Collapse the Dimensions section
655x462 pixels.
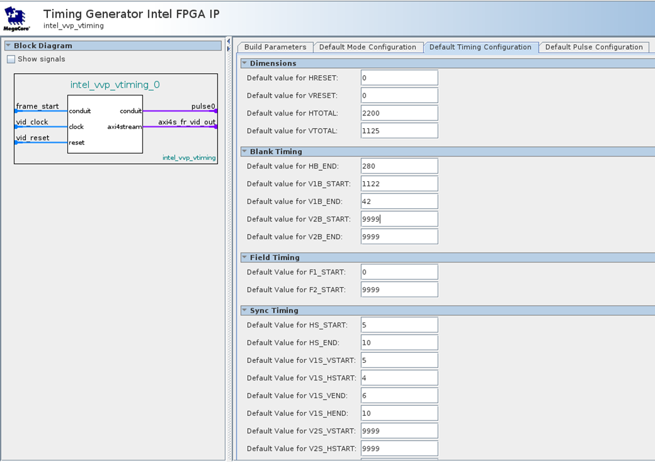click(x=245, y=63)
